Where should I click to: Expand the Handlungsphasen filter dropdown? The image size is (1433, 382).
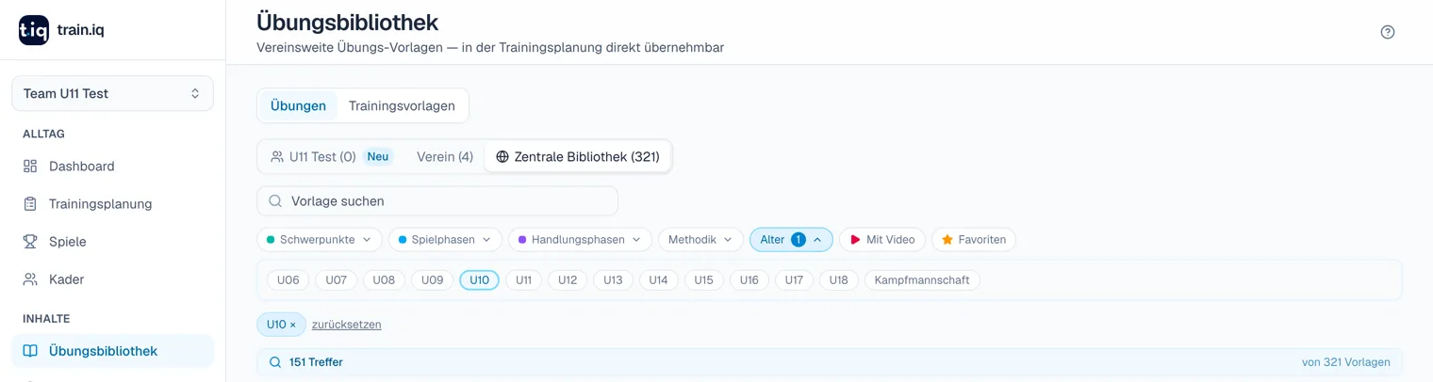pyautogui.click(x=580, y=240)
